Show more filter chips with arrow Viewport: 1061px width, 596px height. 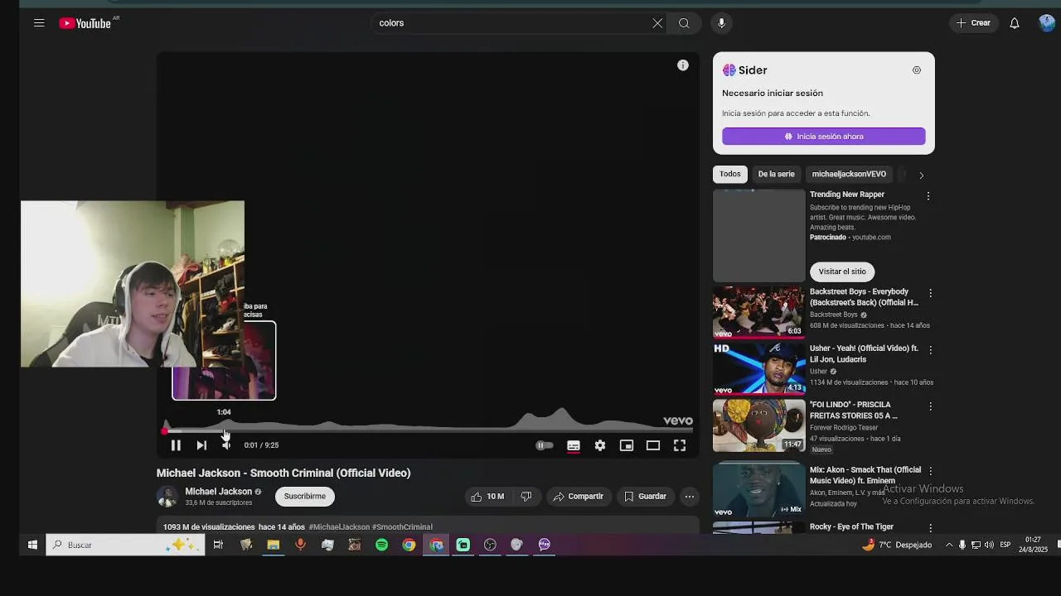click(921, 175)
